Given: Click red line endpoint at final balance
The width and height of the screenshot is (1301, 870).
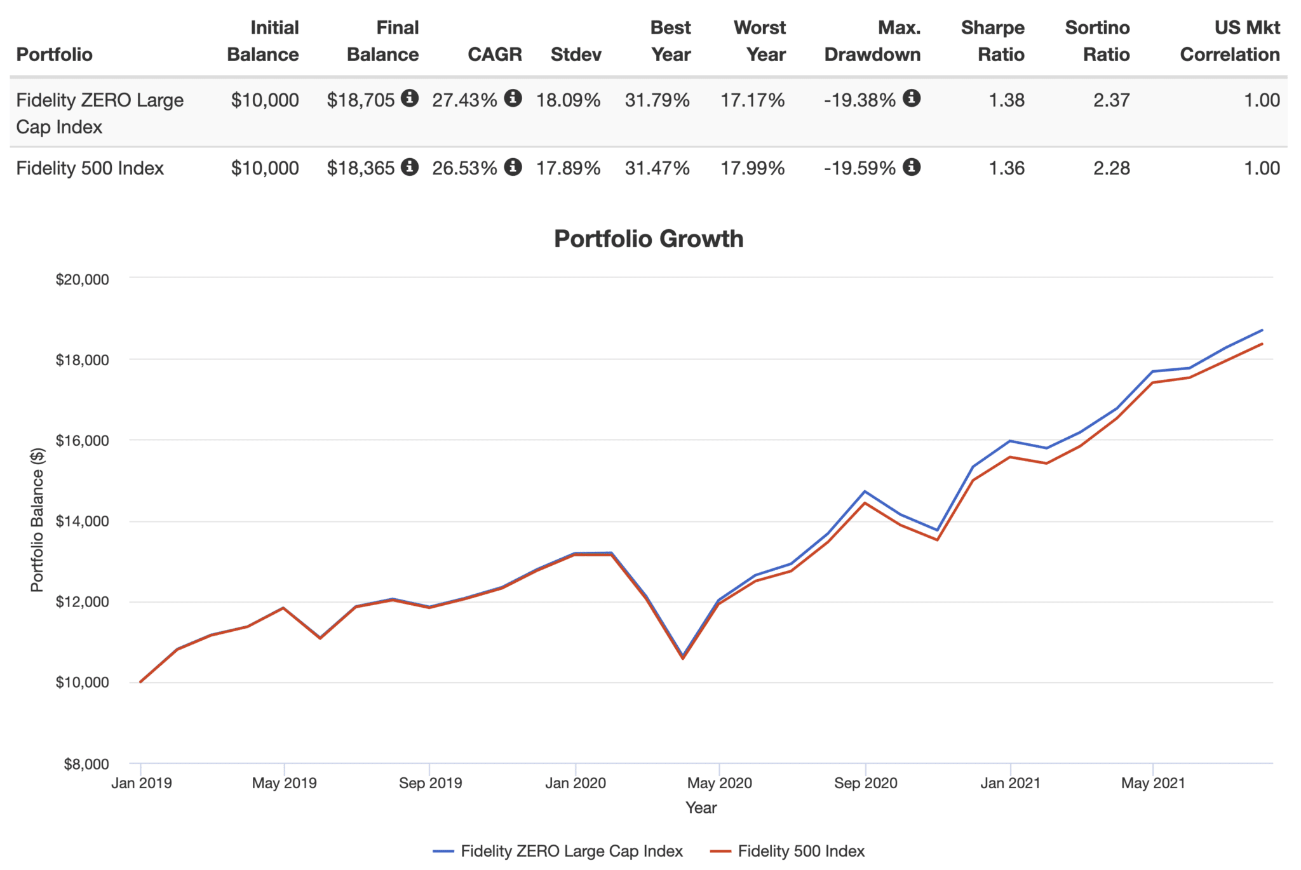Looking at the screenshot, I should pyautogui.click(x=1262, y=344).
